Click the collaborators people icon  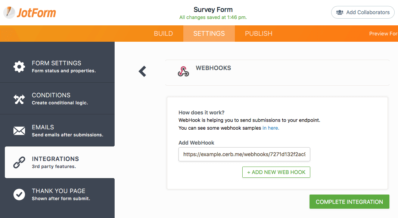coord(340,12)
